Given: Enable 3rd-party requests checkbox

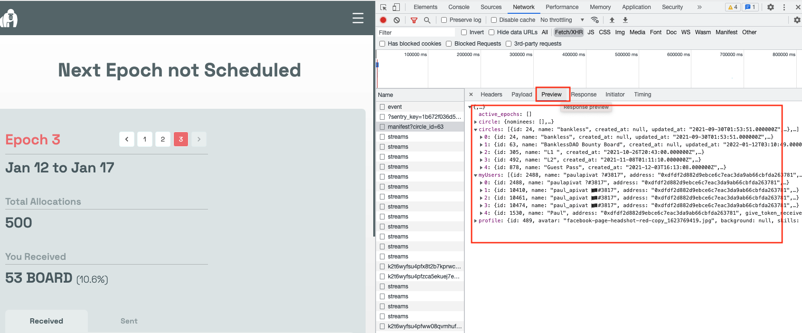Looking at the screenshot, I should pyautogui.click(x=509, y=44).
